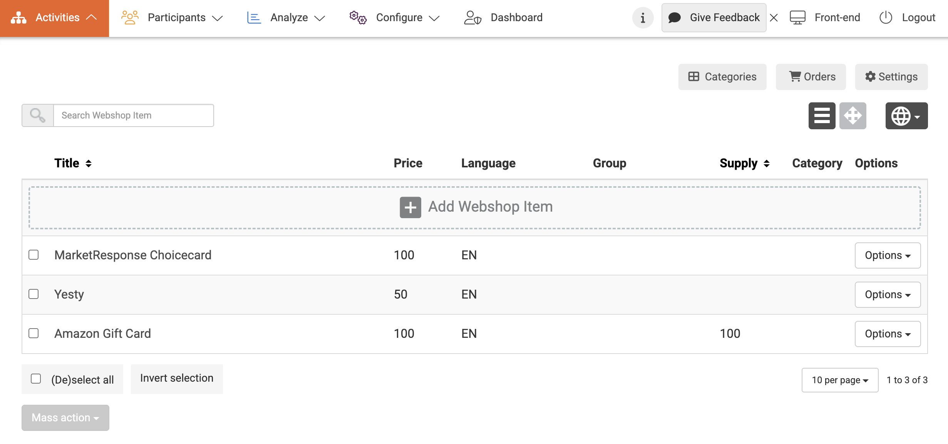
Task: Switch to drag reorder view icon
Action: click(x=853, y=115)
